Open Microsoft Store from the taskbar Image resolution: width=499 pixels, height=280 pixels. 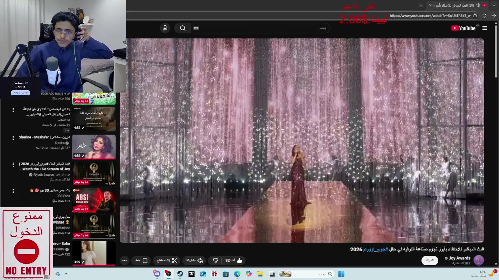225,274
